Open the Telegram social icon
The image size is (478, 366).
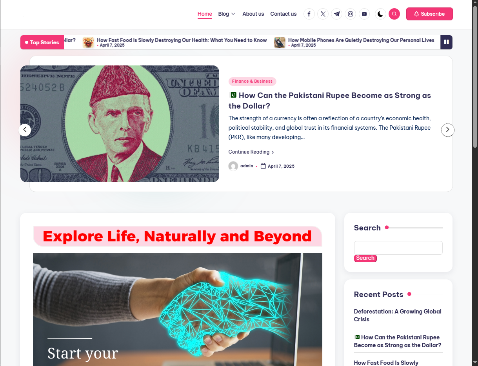coord(337,14)
